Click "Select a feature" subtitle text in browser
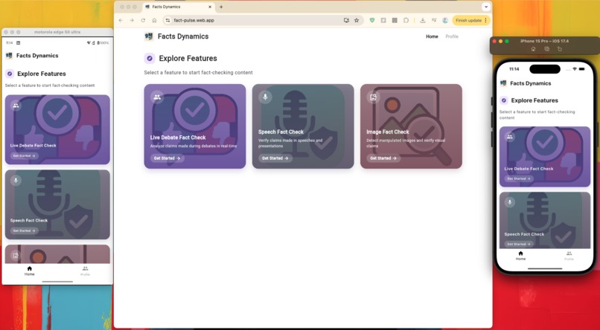The width and height of the screenshot is (600, 330). pyautogui.click(x=198, y=73)
